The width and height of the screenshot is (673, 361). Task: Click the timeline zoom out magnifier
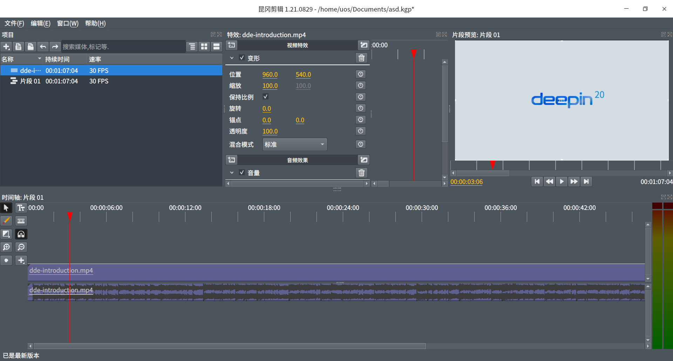point(21,247)
